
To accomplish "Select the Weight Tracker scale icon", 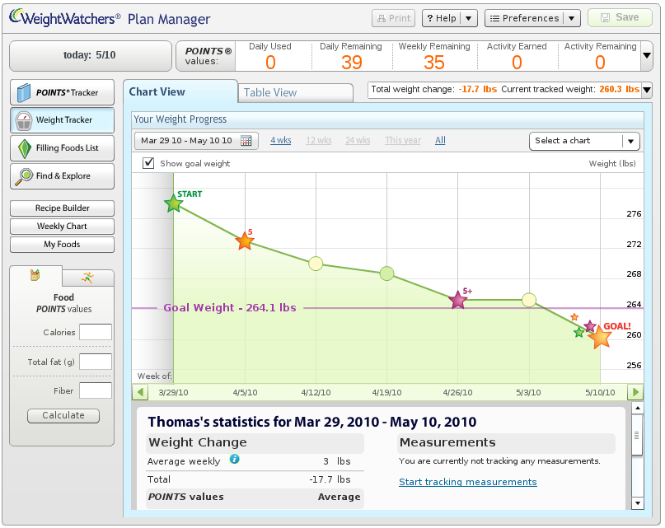I will coord(24,120).
